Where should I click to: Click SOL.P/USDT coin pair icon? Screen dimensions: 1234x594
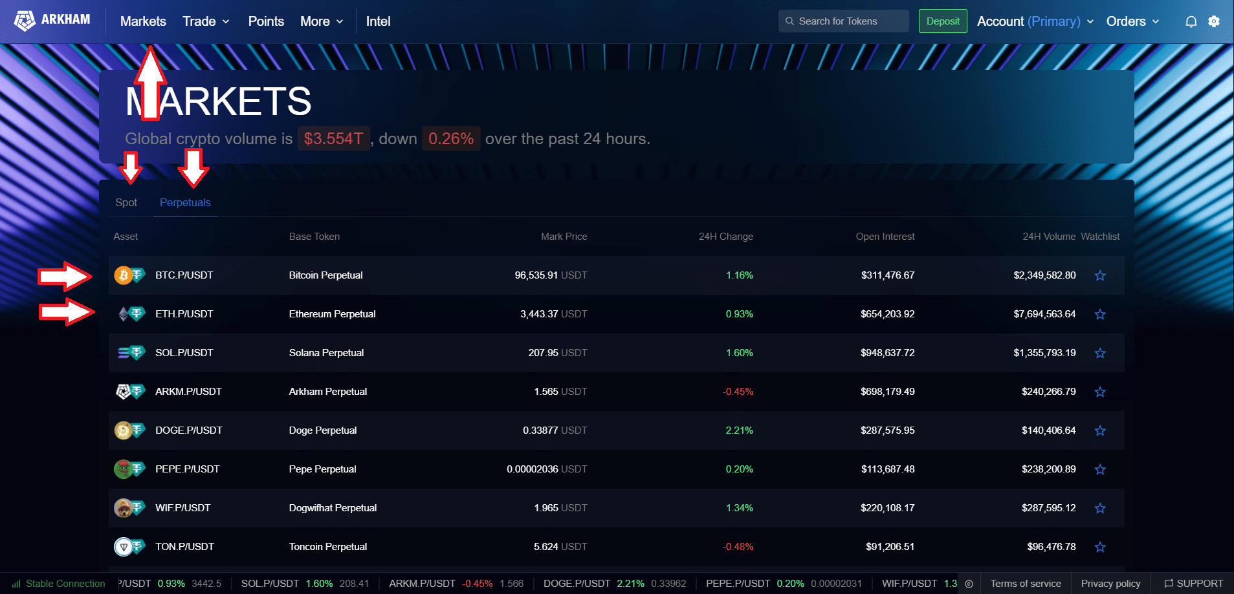(130, 353)
